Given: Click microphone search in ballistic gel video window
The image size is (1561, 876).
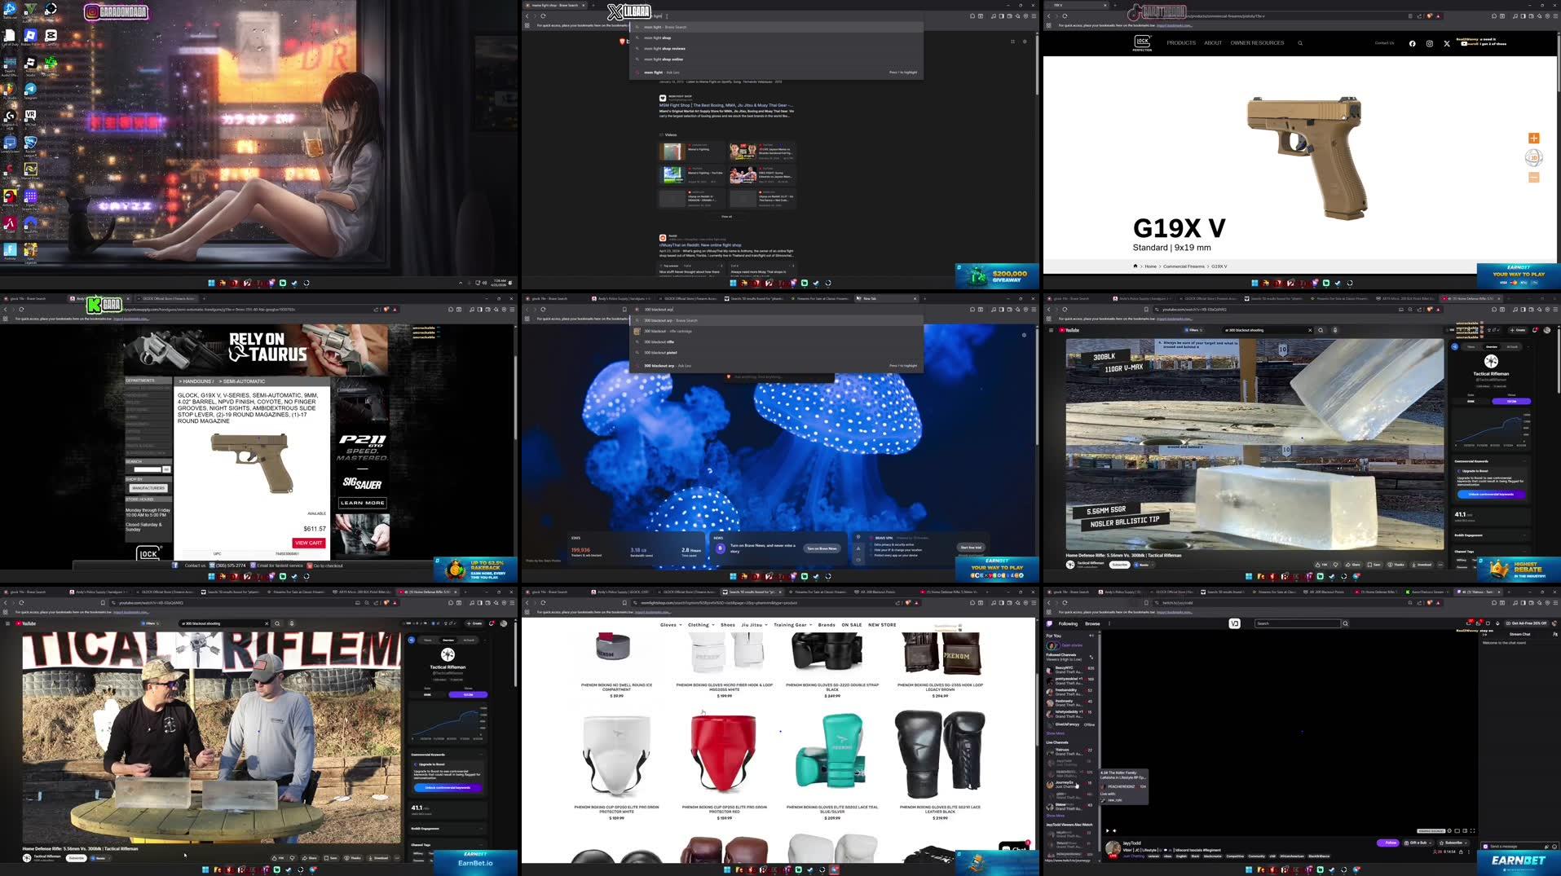Looking at the screenshot, I should coord(1334,330).
